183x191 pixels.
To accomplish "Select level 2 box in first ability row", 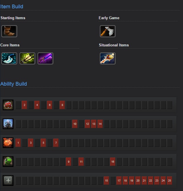I will point(24,105).
